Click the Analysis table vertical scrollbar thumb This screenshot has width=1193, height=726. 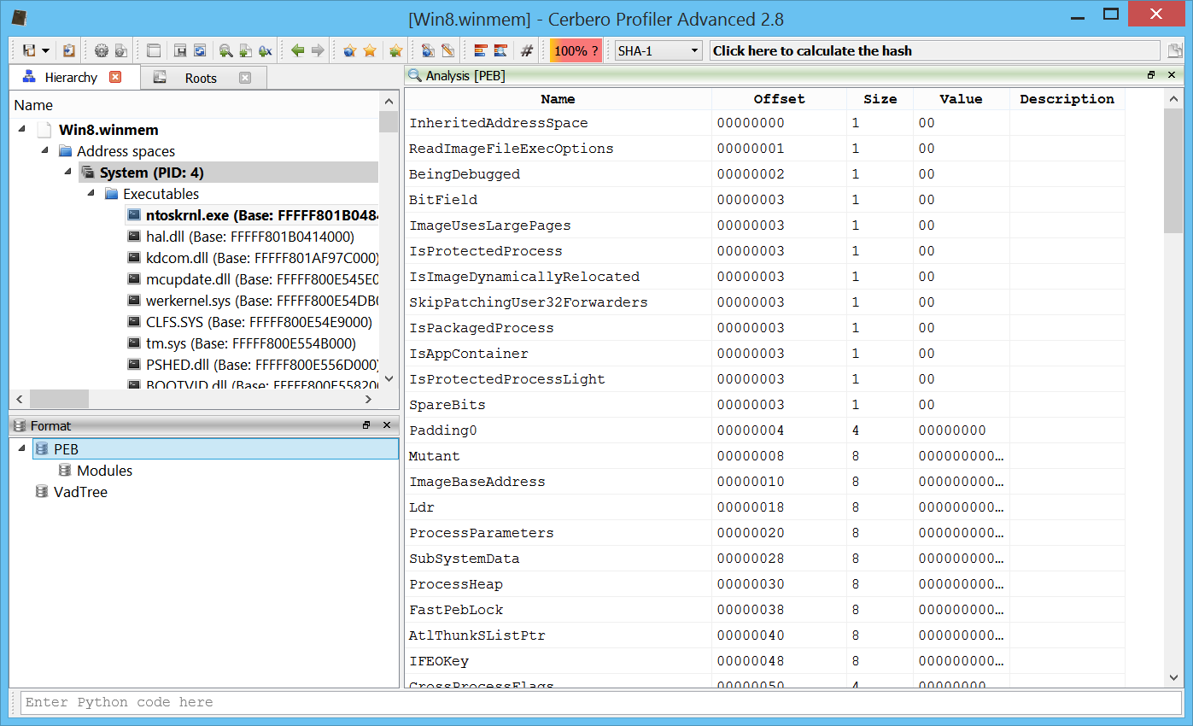coord(1173,171)
